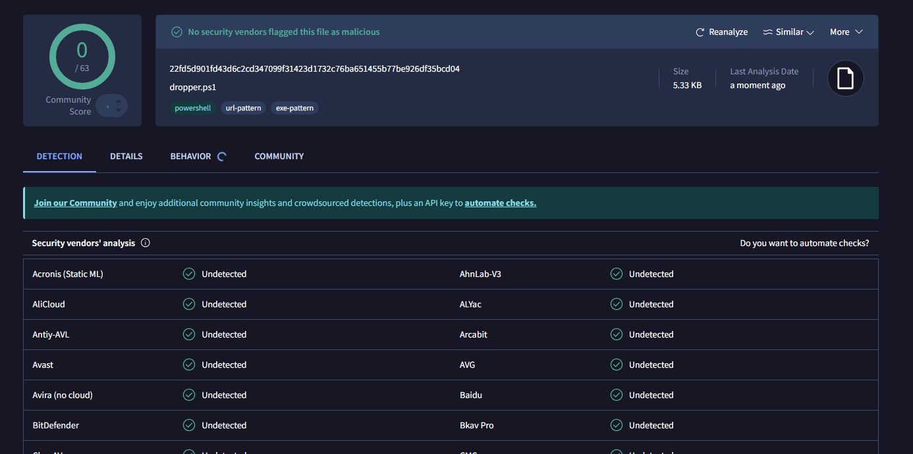Viewport: 913px width, 454px height.
Task: Click the Acronis Undetected check icon
Action: coord(189,274)
